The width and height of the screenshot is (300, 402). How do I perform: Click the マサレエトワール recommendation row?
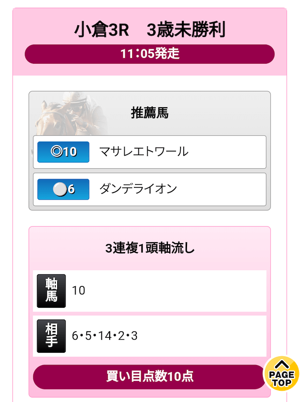pyautogui.click(x=150, y=152)
